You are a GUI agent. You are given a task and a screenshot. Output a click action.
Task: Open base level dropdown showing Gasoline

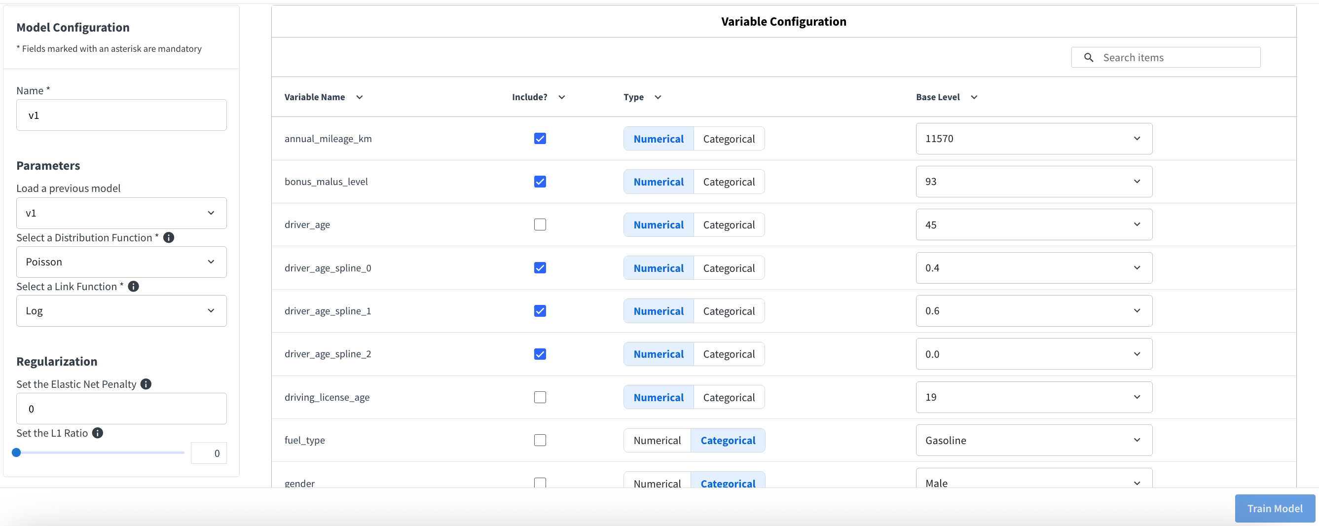point(1034,440)
